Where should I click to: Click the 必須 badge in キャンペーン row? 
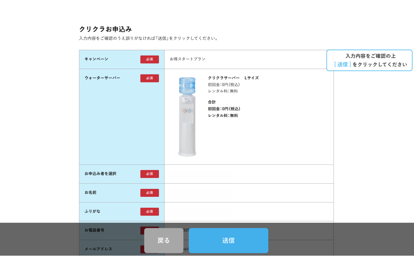pyautogui.click(x=150, y=59)
